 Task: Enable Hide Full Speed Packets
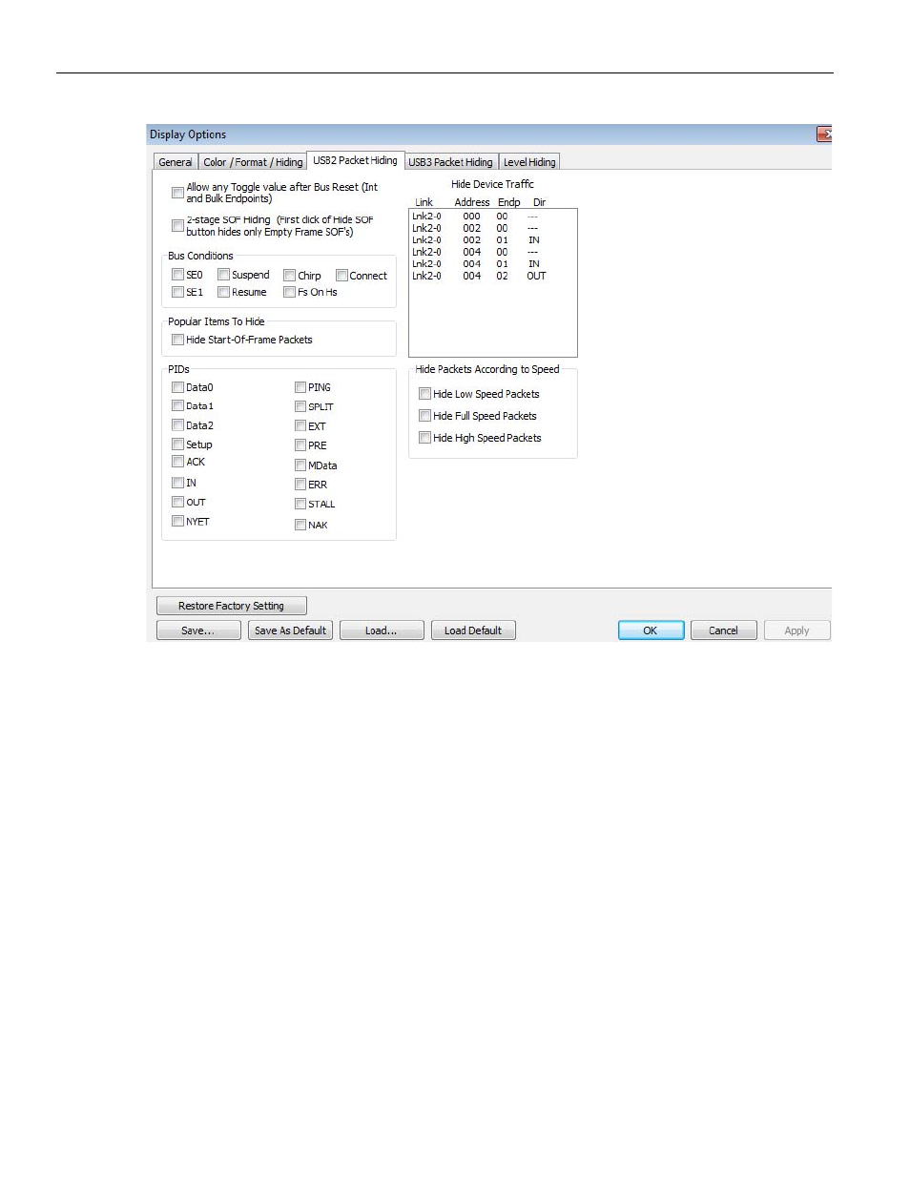click(x=425, y=416)
